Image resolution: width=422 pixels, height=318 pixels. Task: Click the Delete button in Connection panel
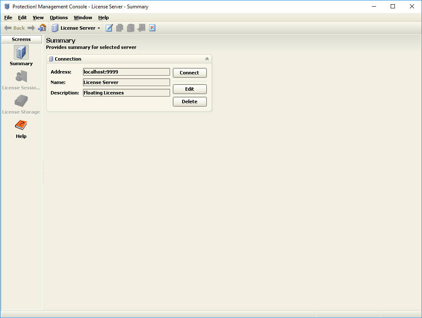(190, 102)
